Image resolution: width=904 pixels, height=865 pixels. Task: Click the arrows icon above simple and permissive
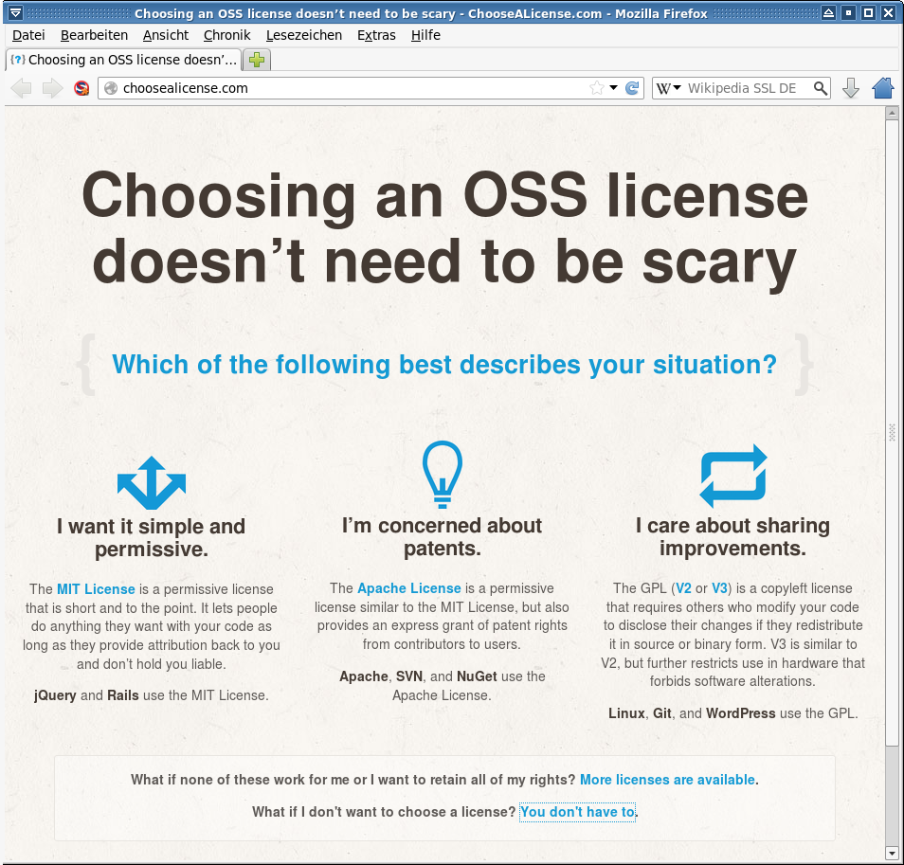(151, 483)
